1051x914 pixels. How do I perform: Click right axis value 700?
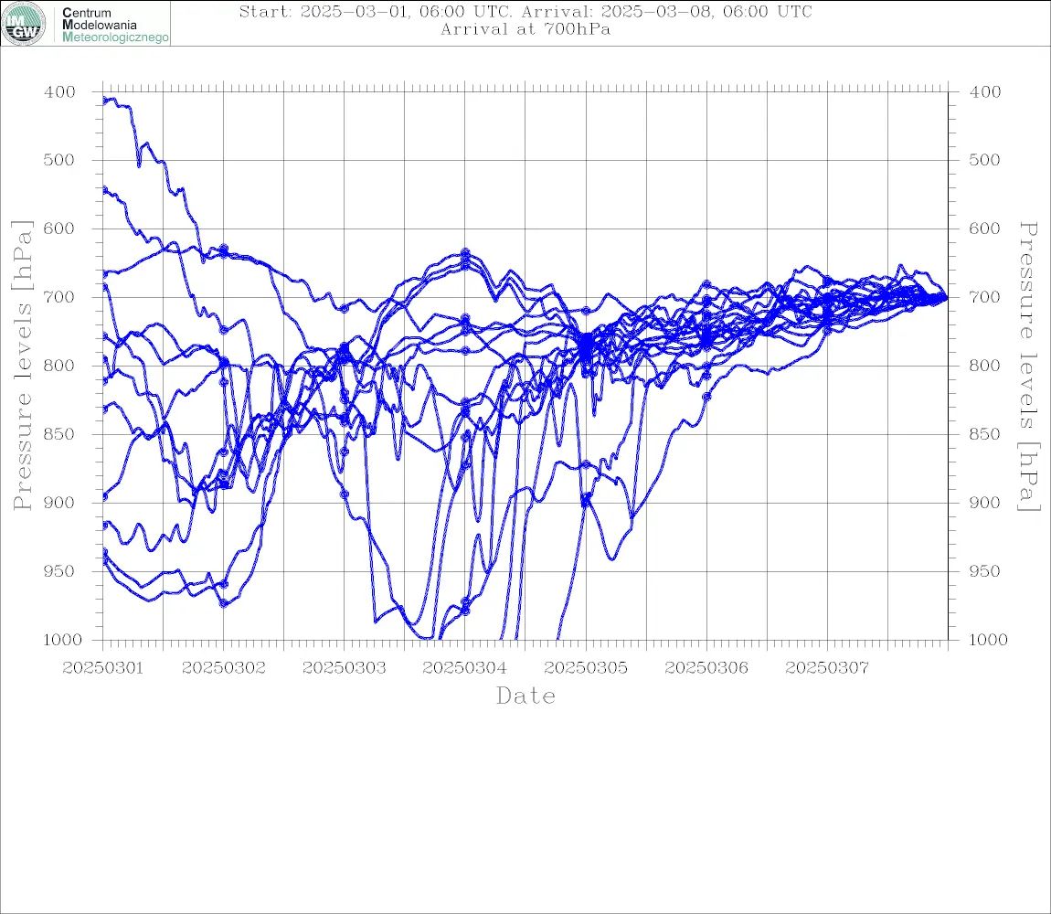pos(985,297)
